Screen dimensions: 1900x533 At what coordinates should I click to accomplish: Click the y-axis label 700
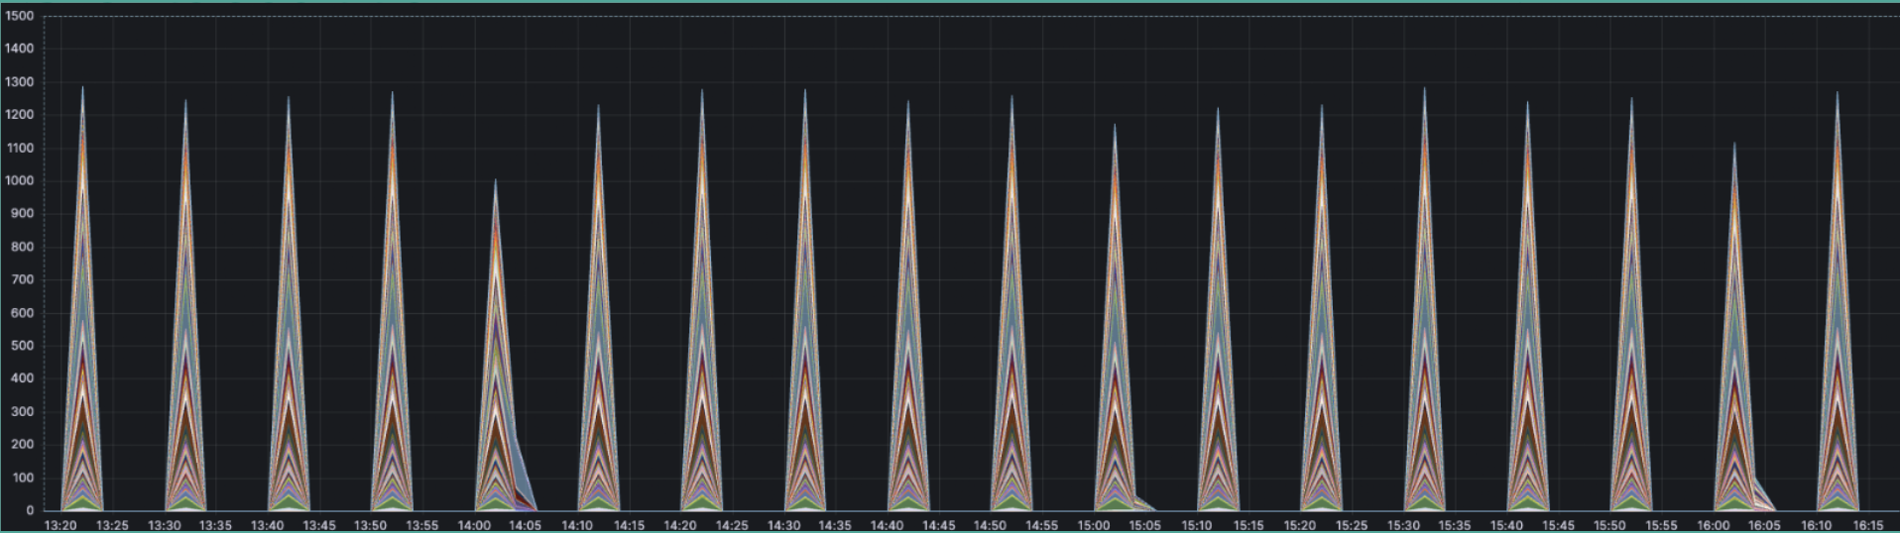click(23, 279)
